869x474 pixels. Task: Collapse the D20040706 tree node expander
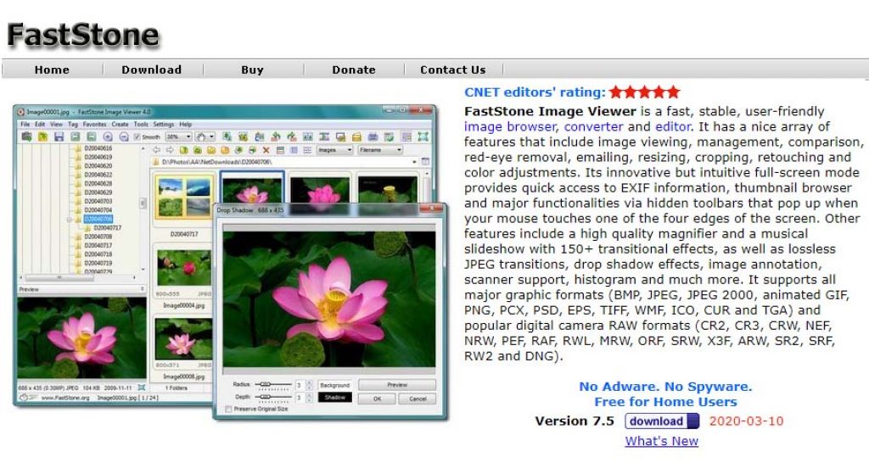pos(70,220)
